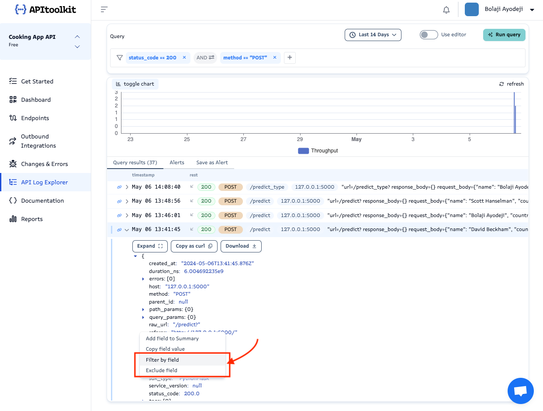
Task: Select Filter by field in the context menu
Action: 162,359
